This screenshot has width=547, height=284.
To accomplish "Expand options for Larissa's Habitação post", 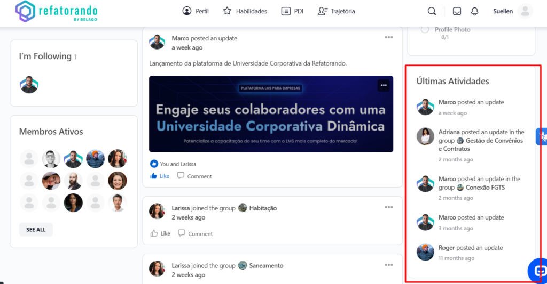I will [x=389, y=207].
